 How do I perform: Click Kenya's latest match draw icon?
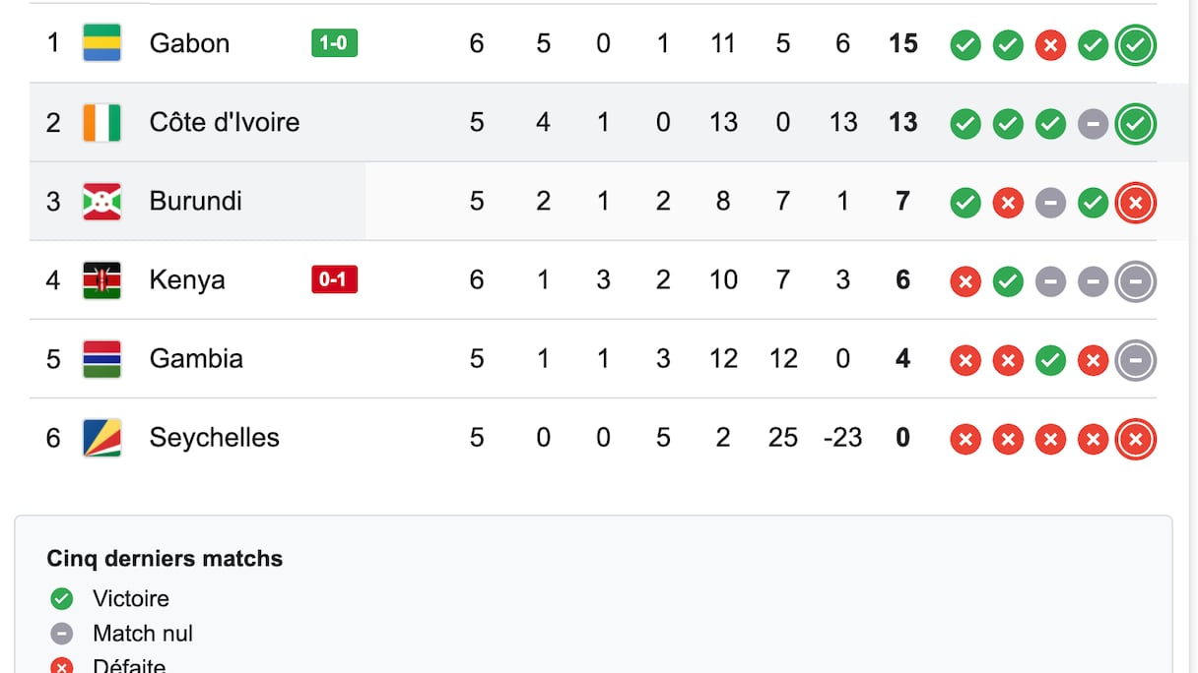click(1135, 282)
